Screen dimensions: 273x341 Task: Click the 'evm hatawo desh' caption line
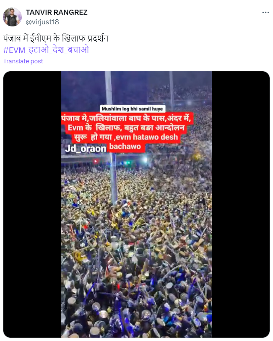click(147, 137)
